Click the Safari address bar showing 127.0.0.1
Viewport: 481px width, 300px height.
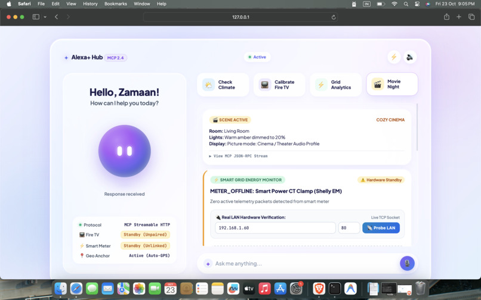[240, 17]
